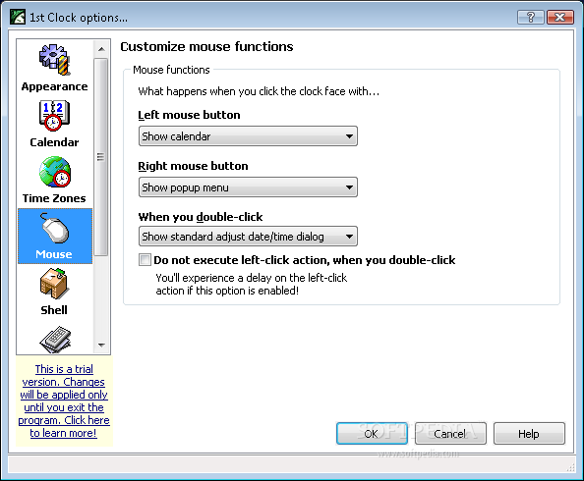Viewport: 584px width, 481px height.
Task: Open the Appearance settings section
Action: pos(55,68)
